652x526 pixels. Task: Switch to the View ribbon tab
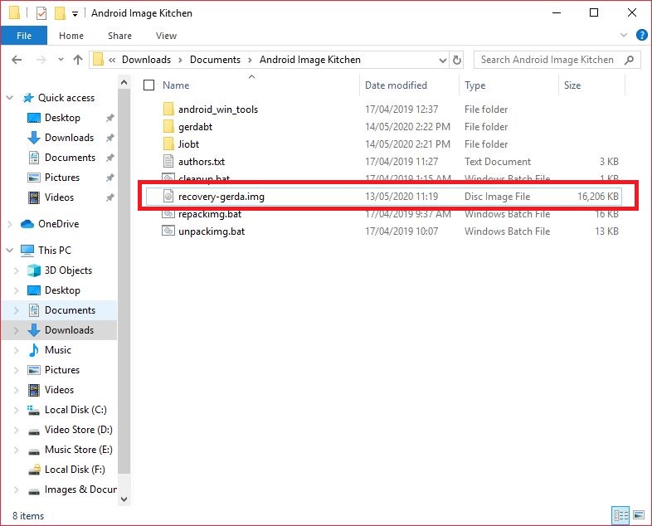click(x=167, y=36)
